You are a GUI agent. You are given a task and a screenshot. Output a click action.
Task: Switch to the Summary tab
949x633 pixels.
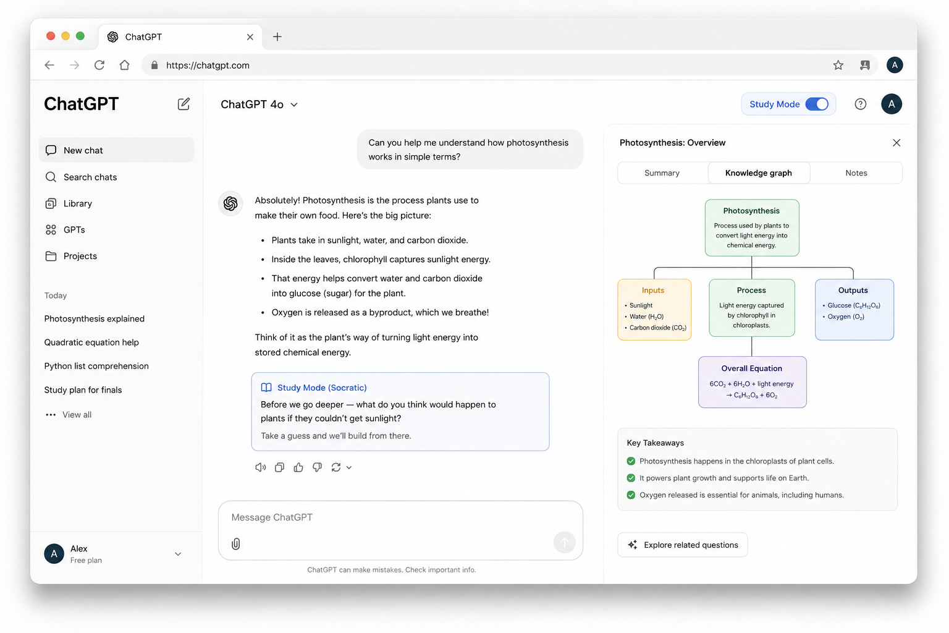tap(662, 173)
